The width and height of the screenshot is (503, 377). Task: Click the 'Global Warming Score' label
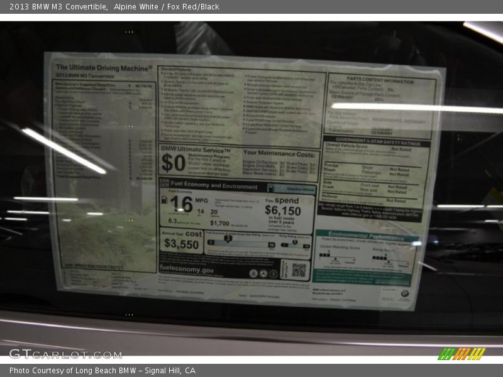[x=340, y=247]
